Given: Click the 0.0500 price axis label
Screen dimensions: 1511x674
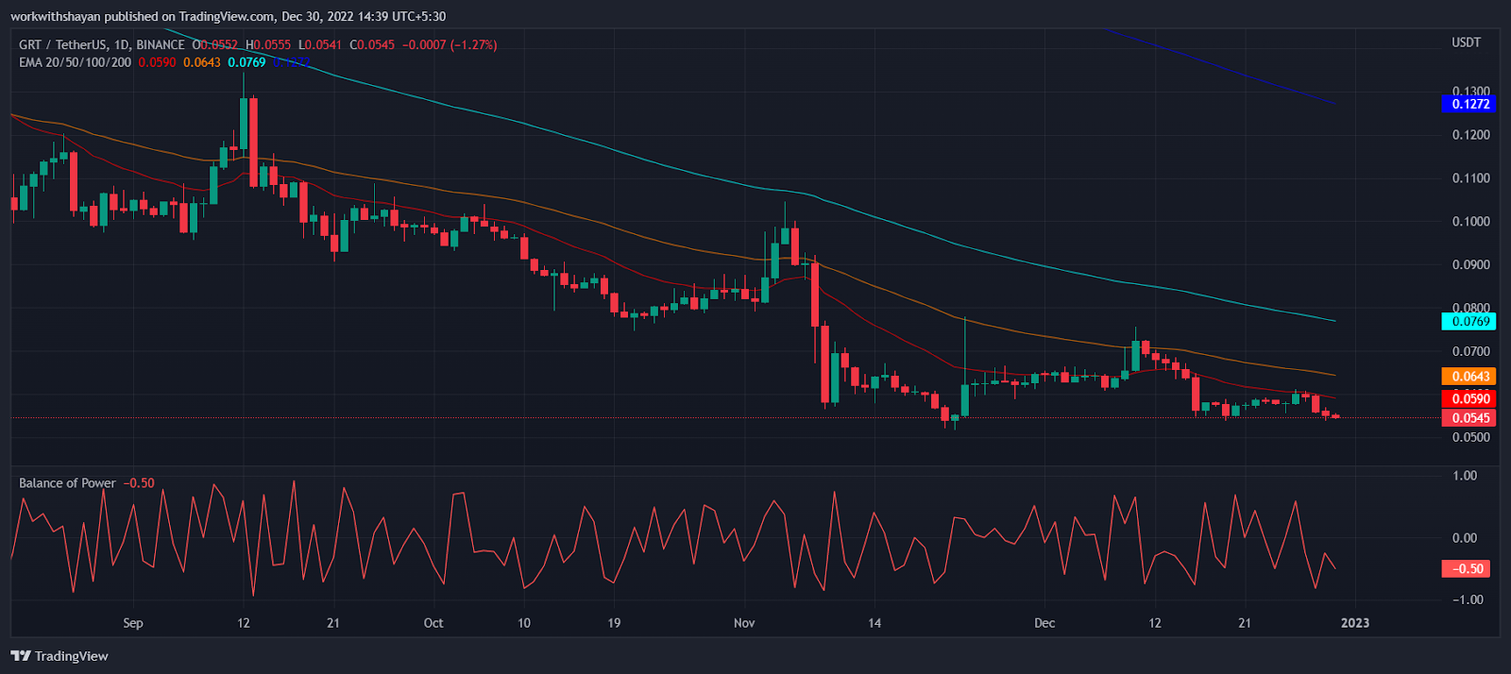Looking at the screenshot, I should click(x=1471, y=437).
